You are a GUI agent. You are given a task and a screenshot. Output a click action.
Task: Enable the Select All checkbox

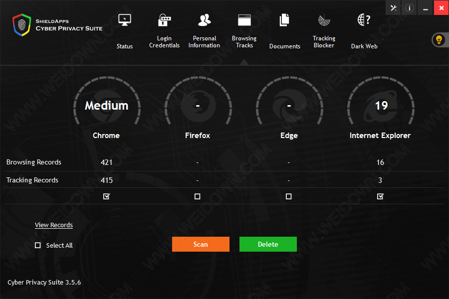pos(38,245)
